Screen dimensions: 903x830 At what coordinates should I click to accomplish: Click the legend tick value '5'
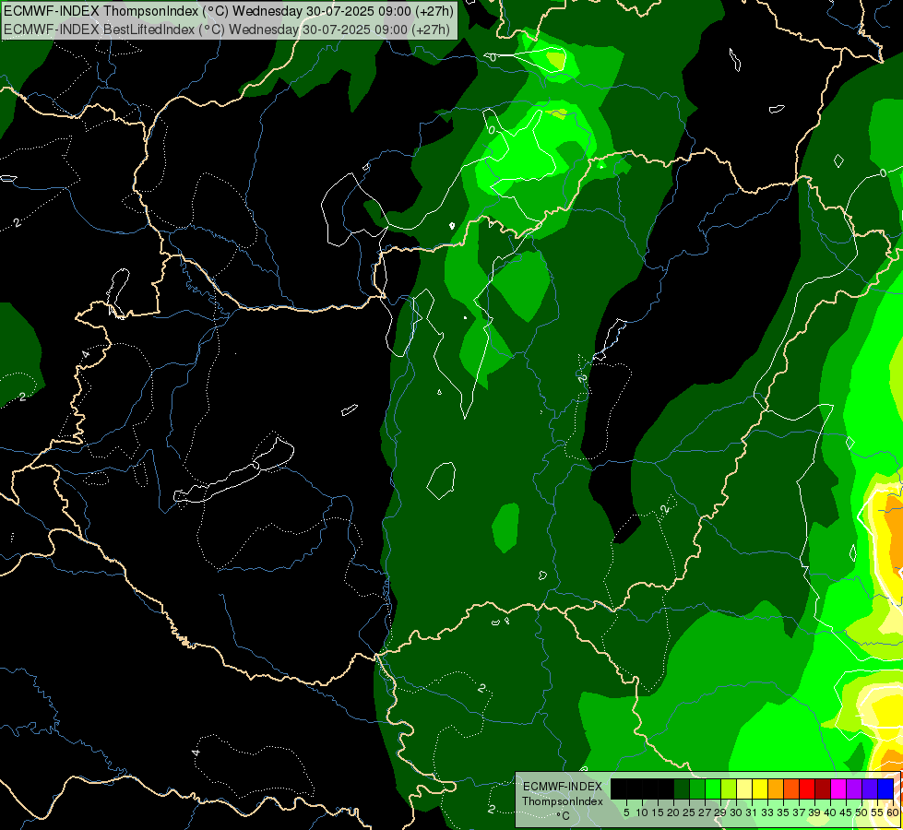click(x=626, y=812)
